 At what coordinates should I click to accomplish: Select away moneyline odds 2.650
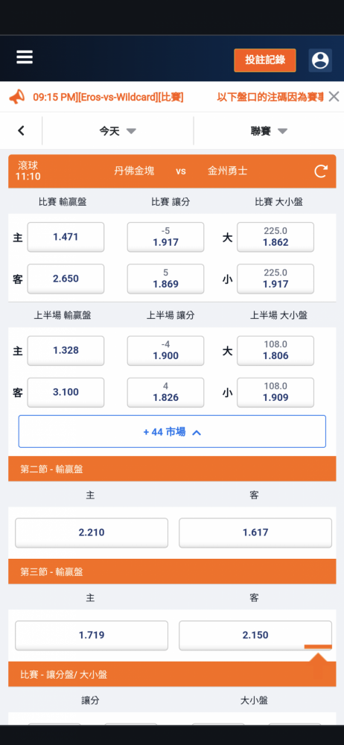point(66,279)
